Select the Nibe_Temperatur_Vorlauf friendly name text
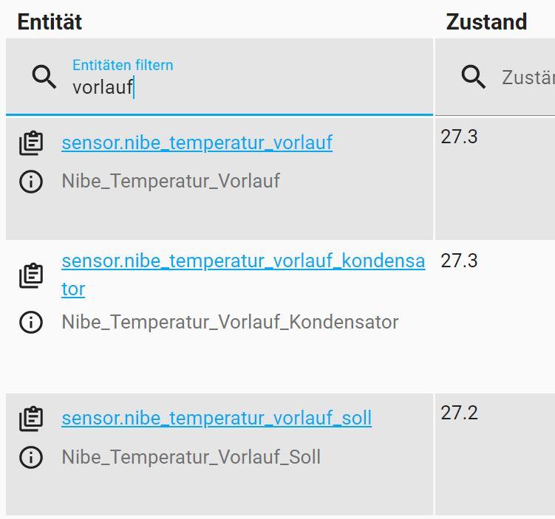Viewport: 555px width, 519px height. [171, 181]
